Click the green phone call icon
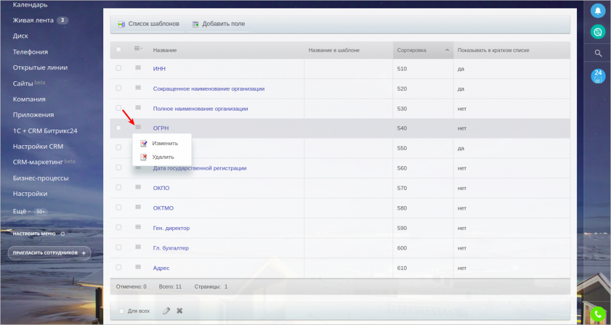This screenshot has height=325, width=611. click(598, 314)
